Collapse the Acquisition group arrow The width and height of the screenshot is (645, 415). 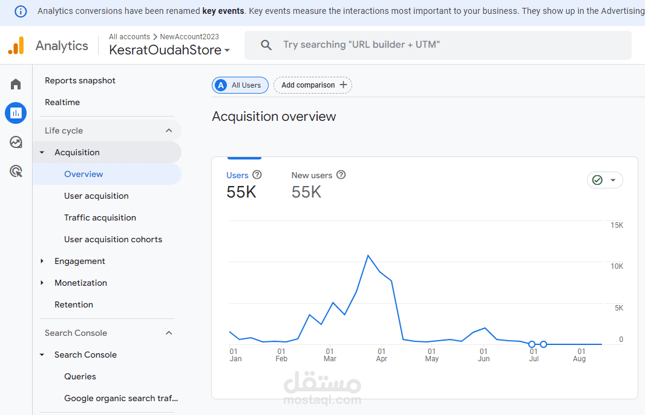[42, 152]
